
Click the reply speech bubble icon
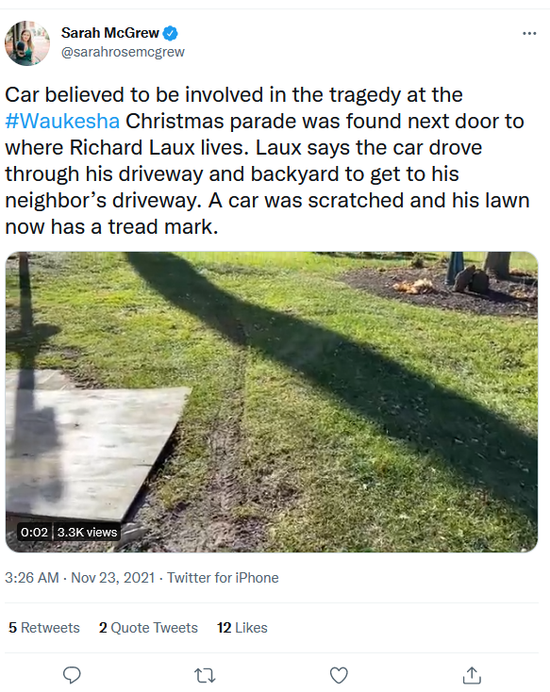click(72, 675)
